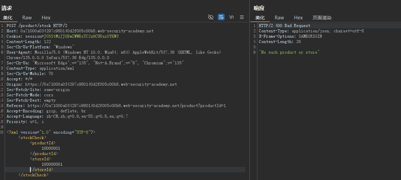
Task: Click the Sec-Fetch-Dest: empty line
Action: 31,100
